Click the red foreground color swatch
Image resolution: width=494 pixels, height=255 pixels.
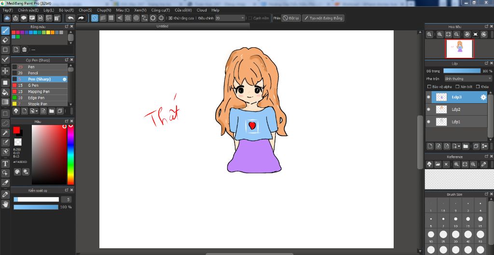[x=16, y=130]
